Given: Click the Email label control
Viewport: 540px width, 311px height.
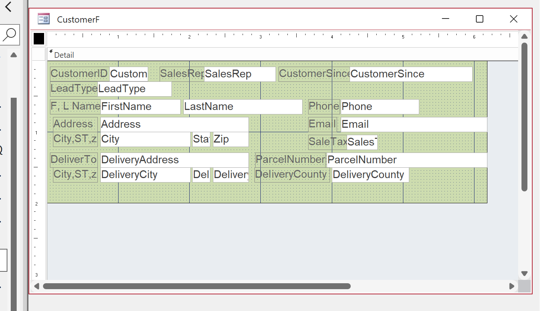Looking at the screenshot, I should coord(322,124).
